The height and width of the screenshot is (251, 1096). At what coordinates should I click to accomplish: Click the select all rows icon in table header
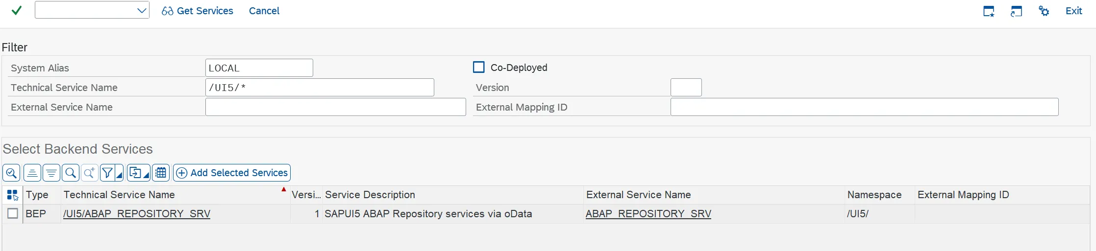click(13, 195)
